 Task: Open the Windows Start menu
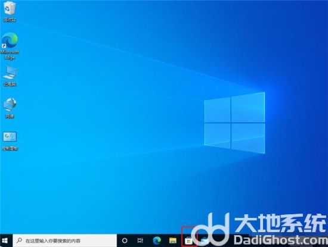(x=5, y=240)
